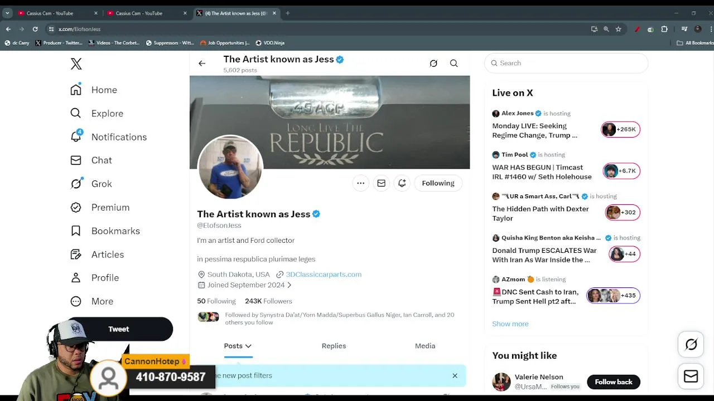Reload the page
714x401 pixels.
coord(35,29)
